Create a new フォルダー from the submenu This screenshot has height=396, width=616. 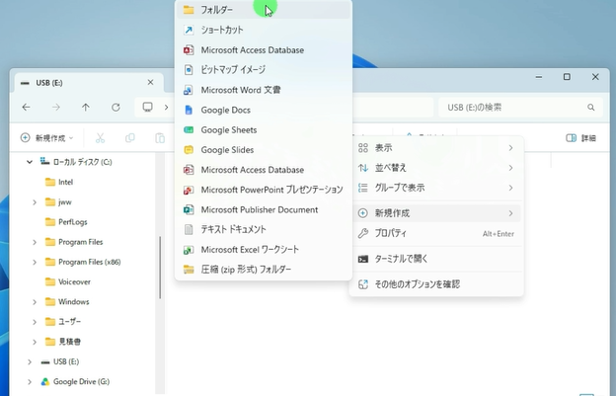click(264, 10)
